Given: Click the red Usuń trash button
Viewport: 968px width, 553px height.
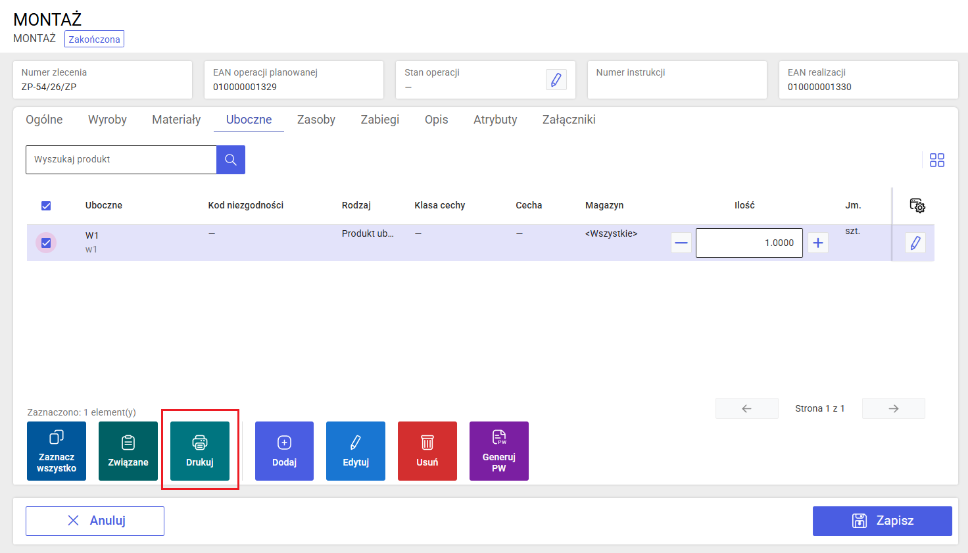Looking at the screenshot, I should click(x=427, y=451).
